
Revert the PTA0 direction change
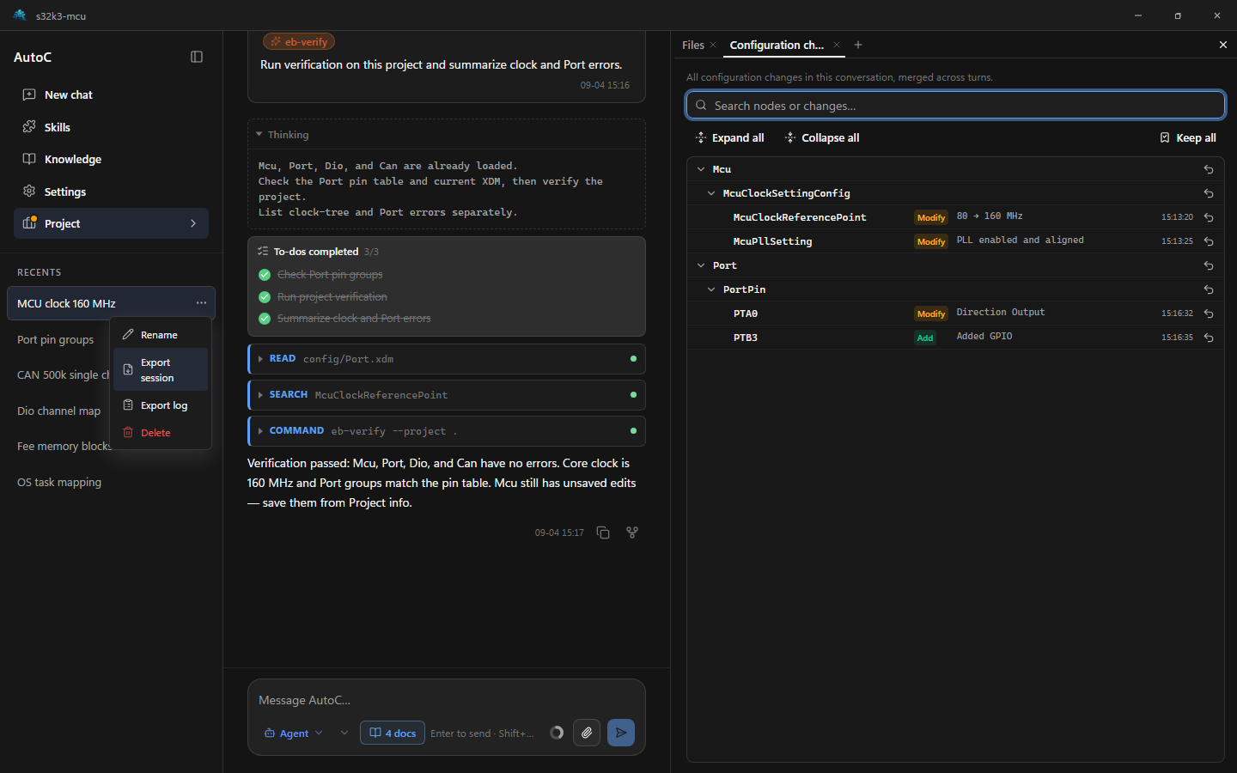pyautogui.click(x=1209, y=313)
